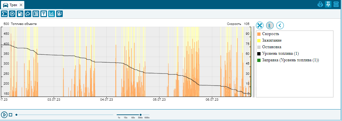Screen dimensions: 342x121
Task: Fit chart to full extent with arrows icon
Action: (x=260, y=26)
